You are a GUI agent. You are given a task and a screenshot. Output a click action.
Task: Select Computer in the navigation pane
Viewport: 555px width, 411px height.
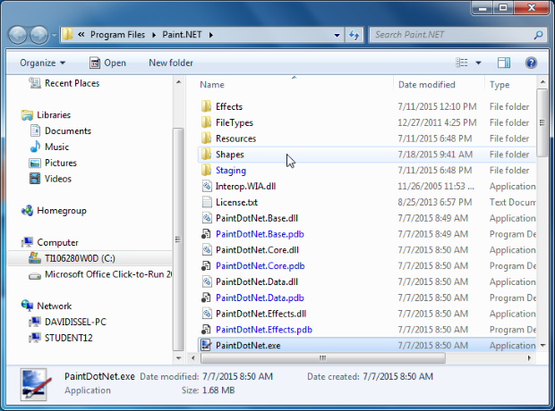pyautogui.click(x=57, y=243)
